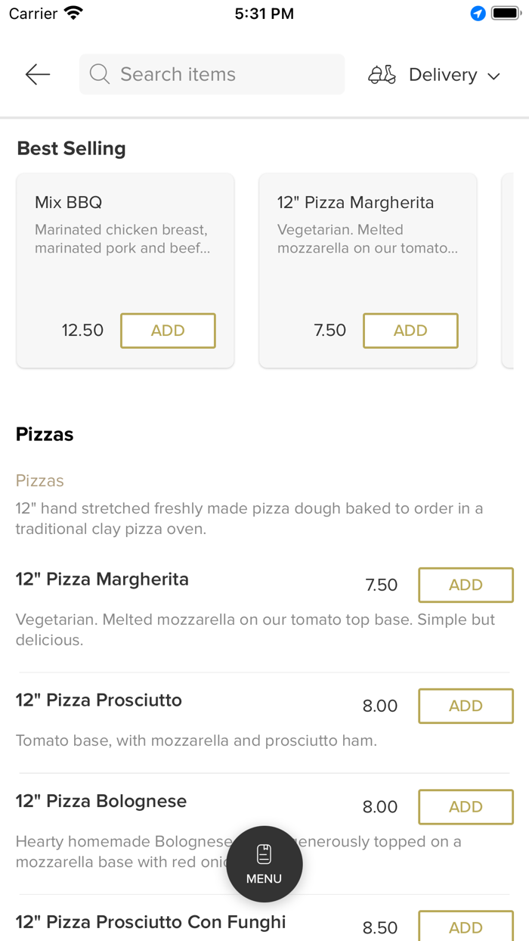529x941 pixels.
Task: Tap the delivery scooter icon
Action: pos(382,74)
